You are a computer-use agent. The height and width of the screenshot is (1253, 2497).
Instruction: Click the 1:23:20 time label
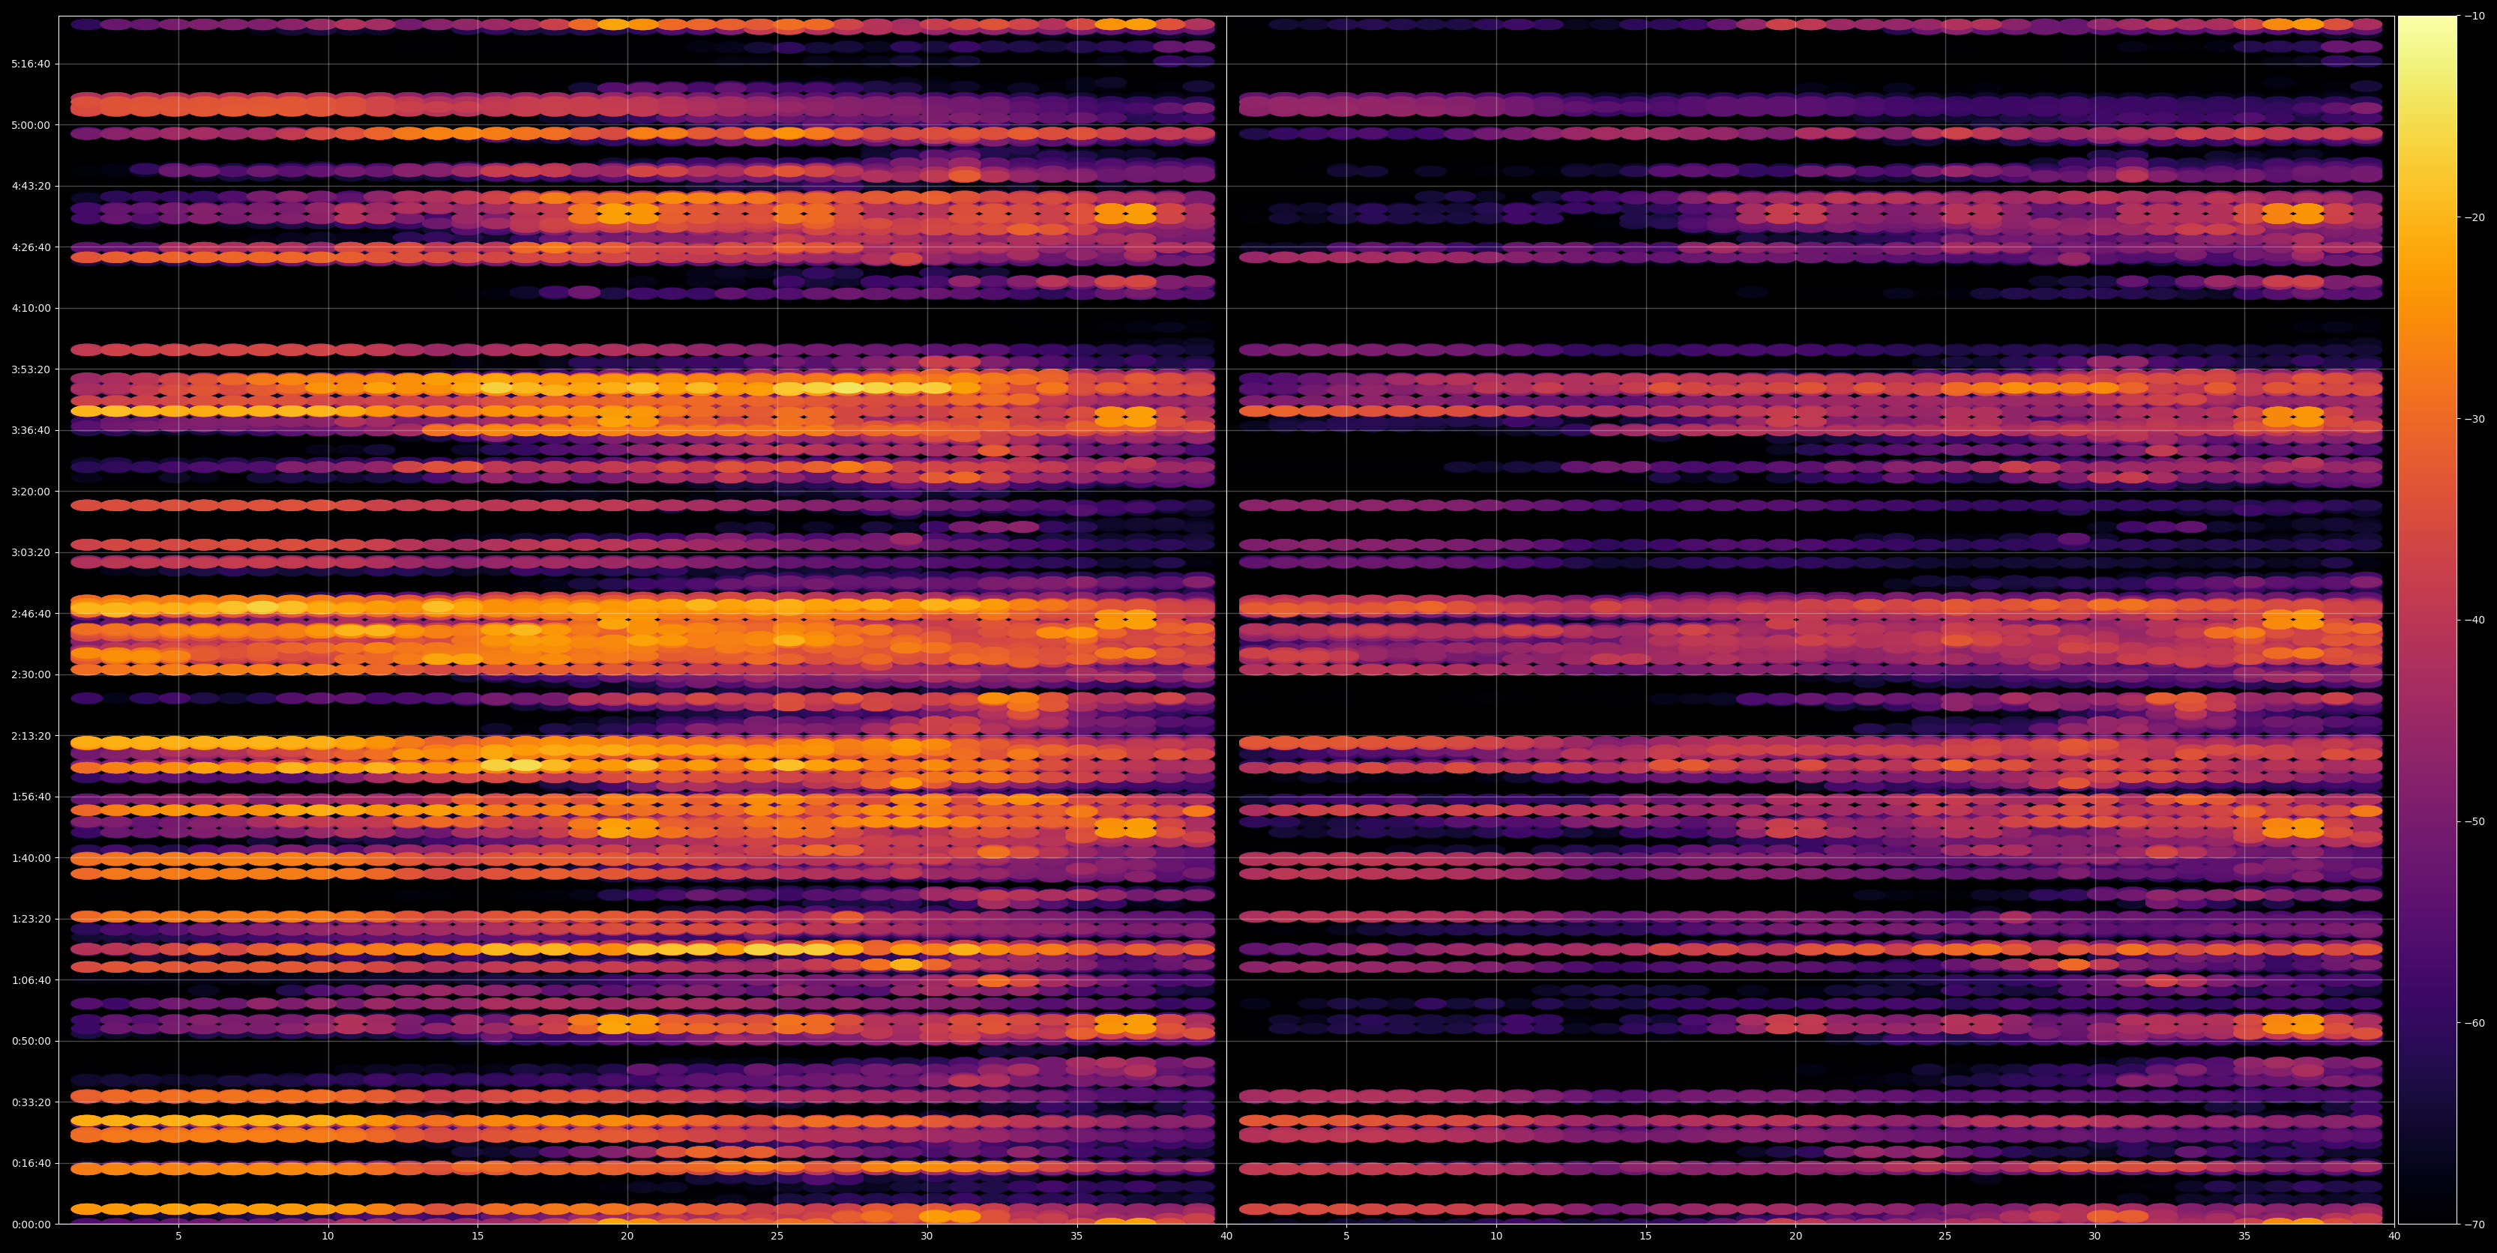[30, 919]
